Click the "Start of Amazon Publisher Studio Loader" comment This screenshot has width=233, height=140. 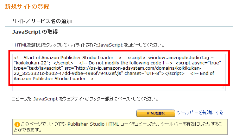68,57
